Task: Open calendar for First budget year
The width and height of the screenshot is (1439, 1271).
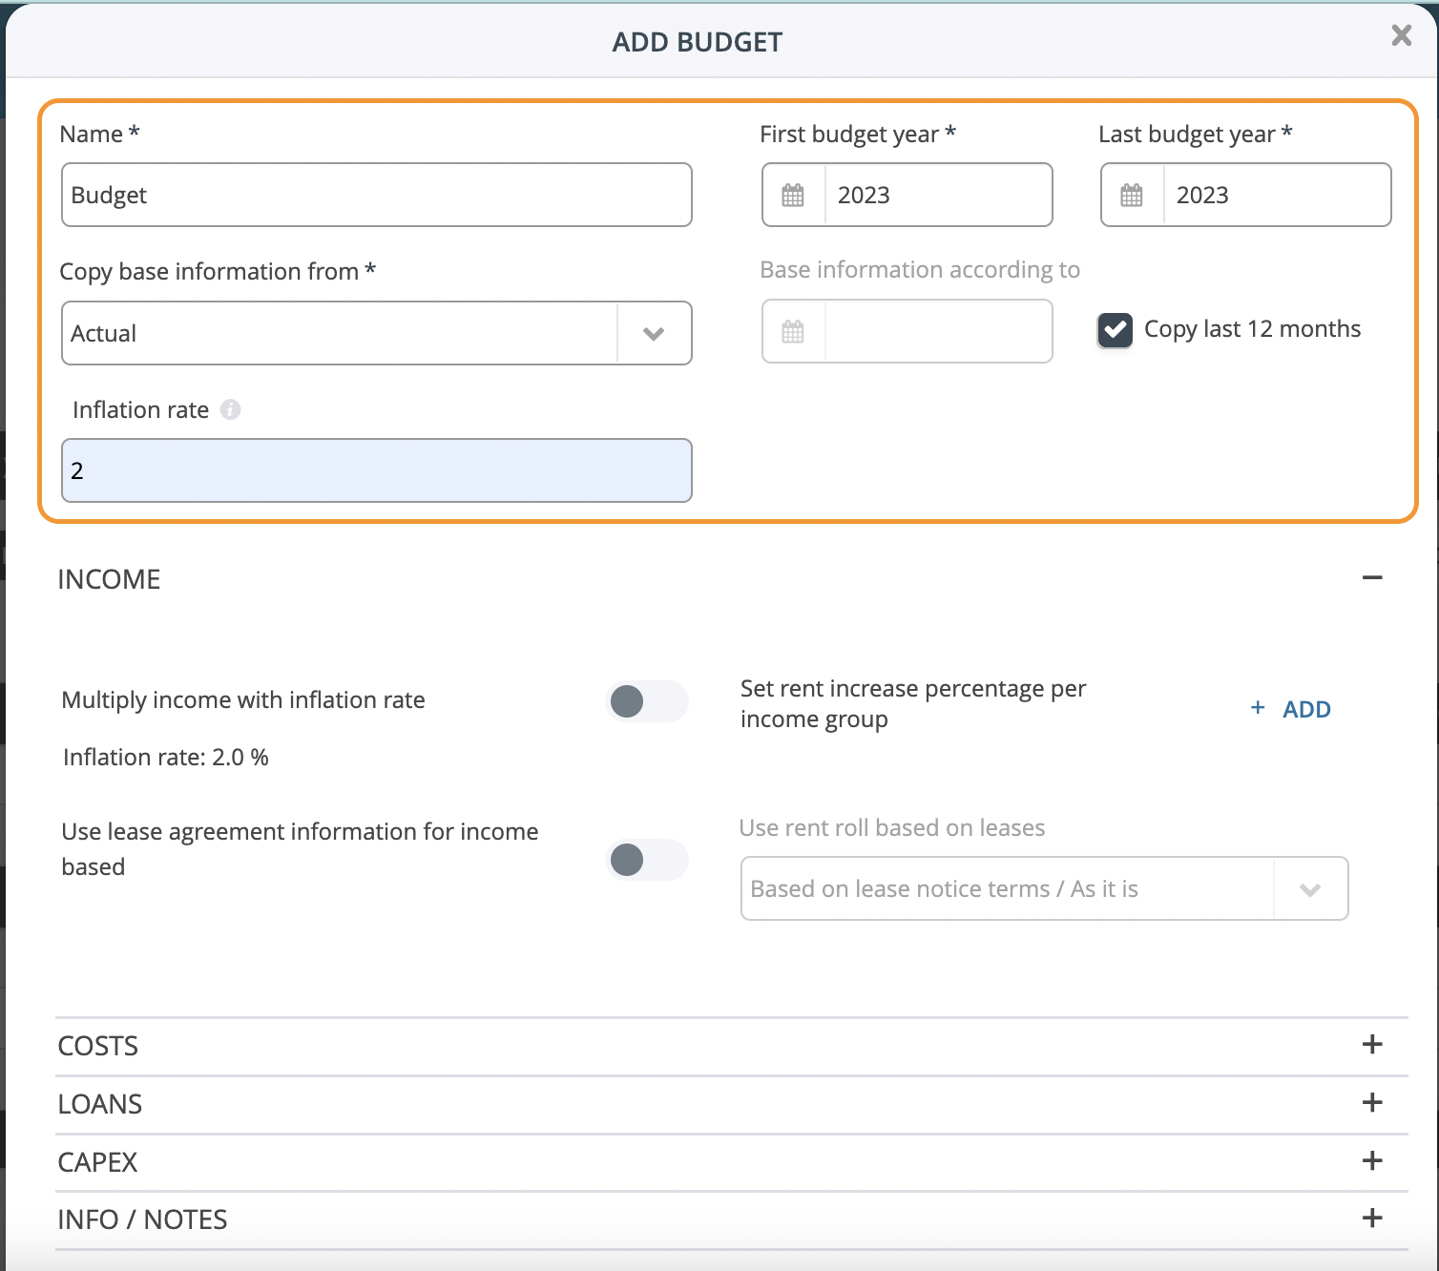Action: click(x=793, y=196)
